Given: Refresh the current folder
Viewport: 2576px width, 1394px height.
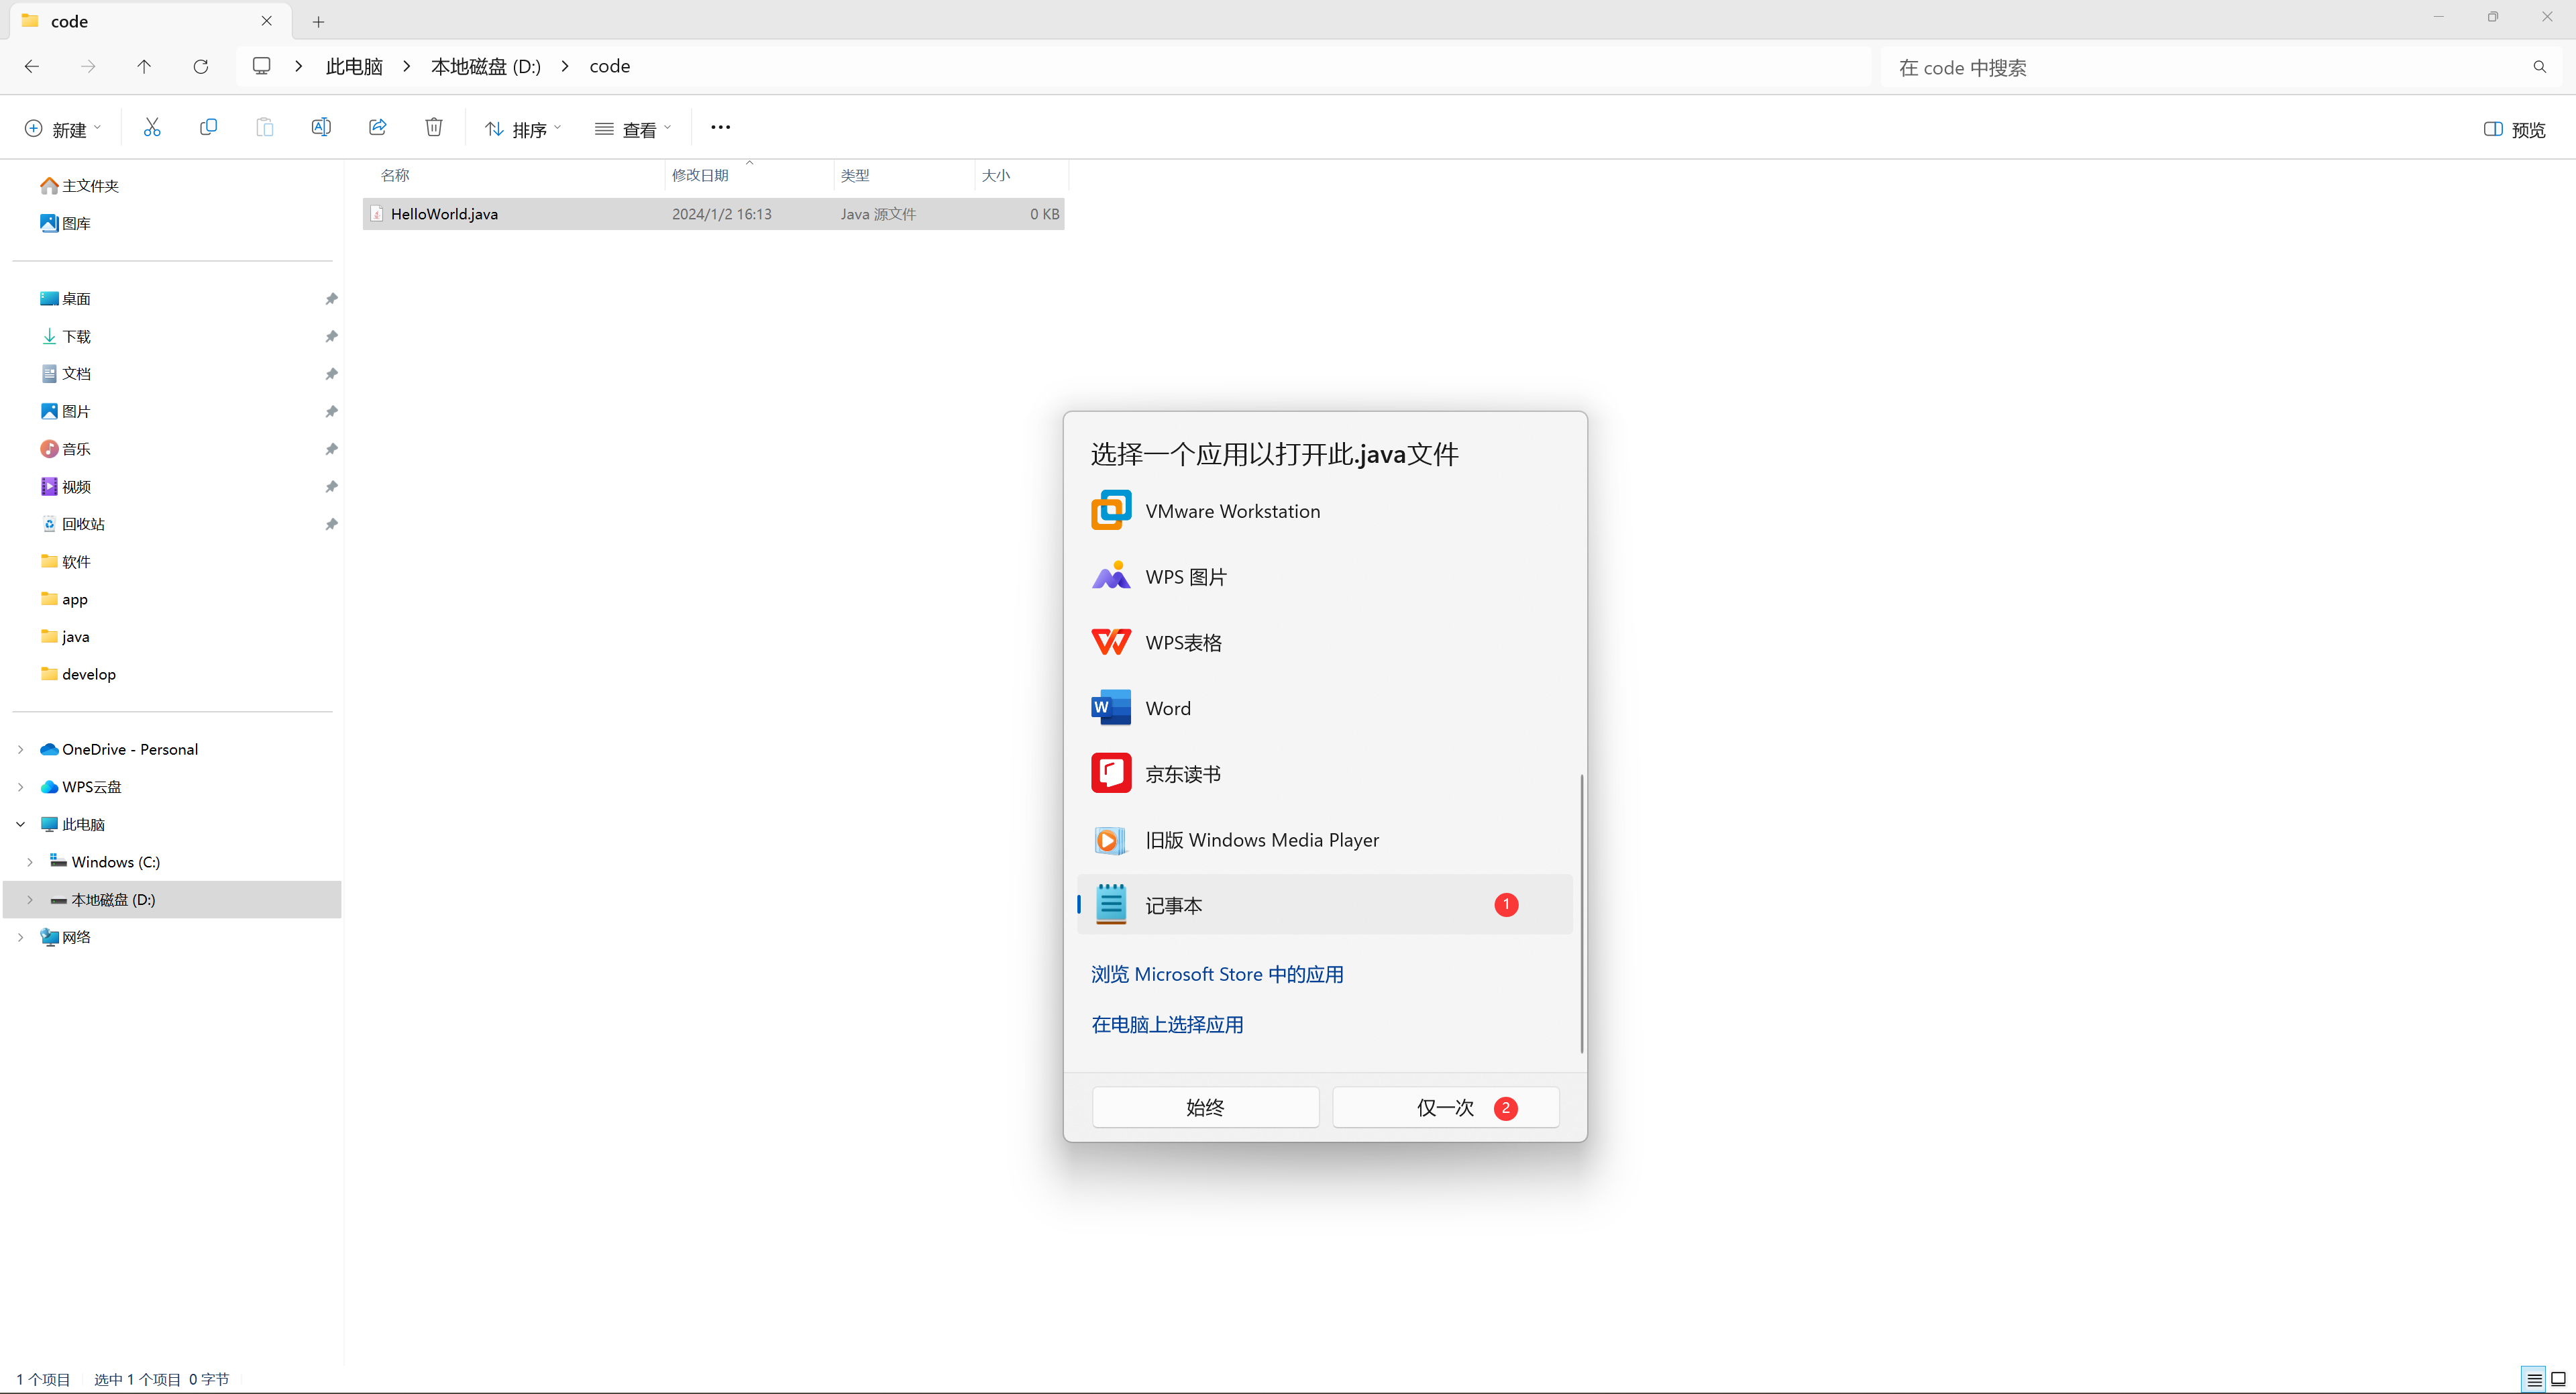Looking at the screenshot, I should [201, 66].
